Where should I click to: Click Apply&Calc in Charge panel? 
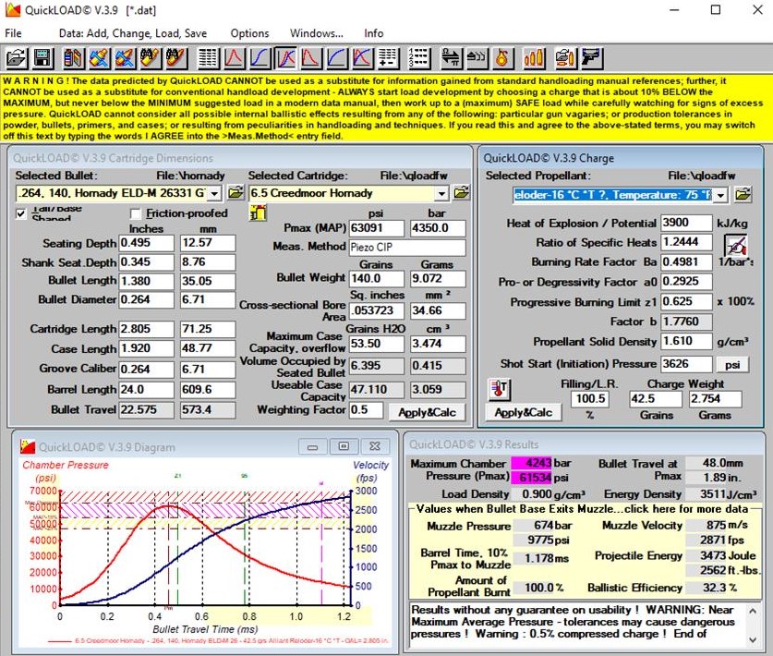pyautogui.click(x=523, y=412)
